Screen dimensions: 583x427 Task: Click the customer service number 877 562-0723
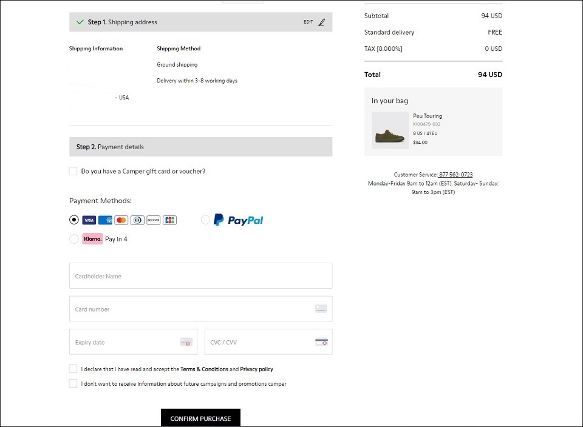455,175
